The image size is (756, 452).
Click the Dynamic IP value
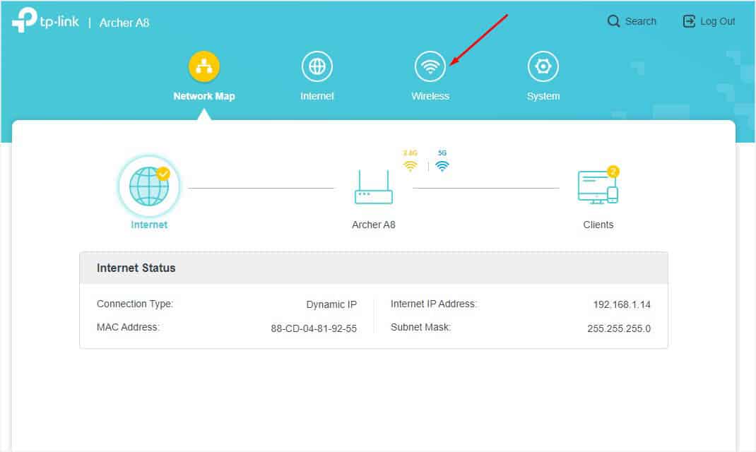331,304
